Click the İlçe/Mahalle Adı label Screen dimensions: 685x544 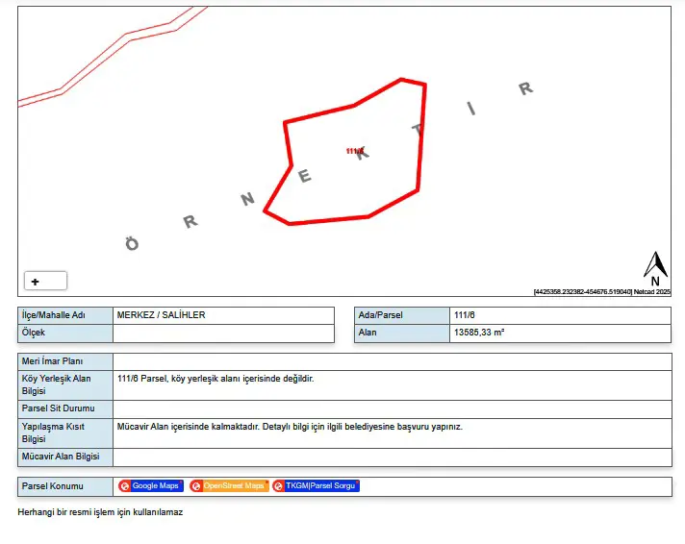(x=53, y=315)
